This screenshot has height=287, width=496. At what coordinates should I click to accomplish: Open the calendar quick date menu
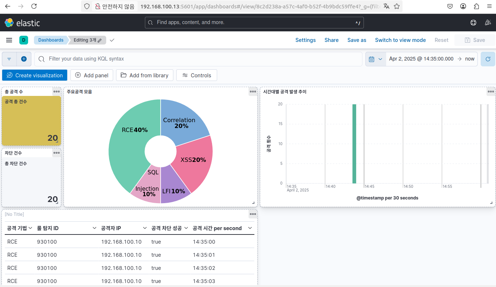[x=376, y=59]
